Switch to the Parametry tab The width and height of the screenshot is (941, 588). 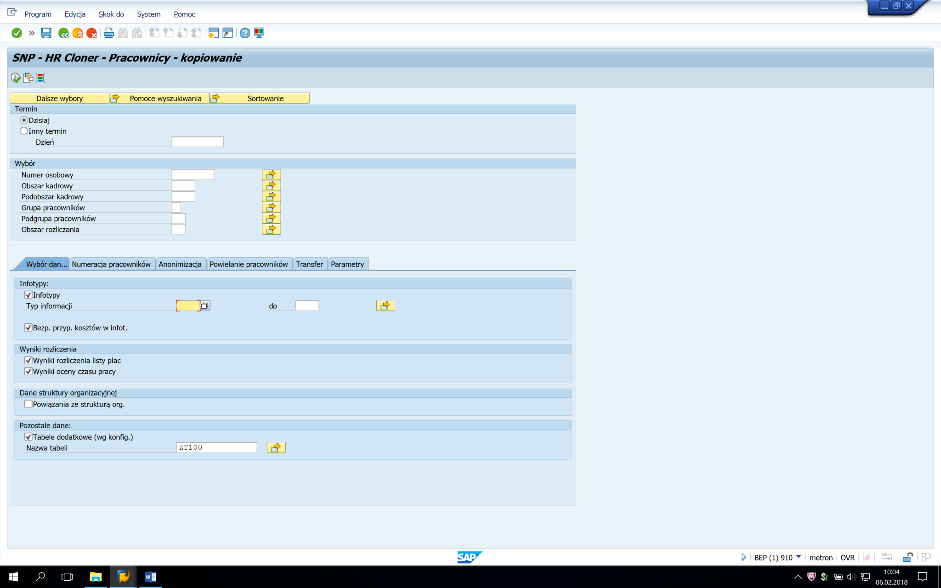(347, 264)
